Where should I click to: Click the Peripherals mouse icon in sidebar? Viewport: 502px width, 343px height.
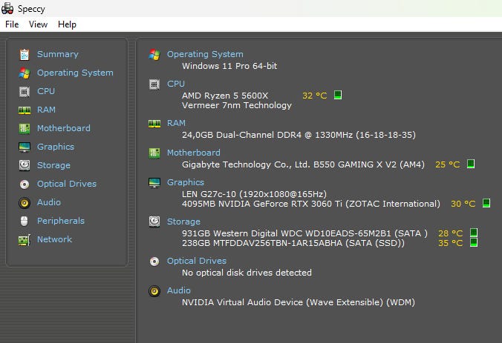click(x=25, y=221)
